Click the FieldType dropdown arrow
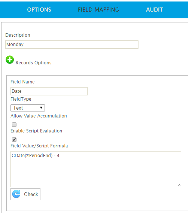The height and width of the screenshot is (217, 192). [x=41, y=108]
